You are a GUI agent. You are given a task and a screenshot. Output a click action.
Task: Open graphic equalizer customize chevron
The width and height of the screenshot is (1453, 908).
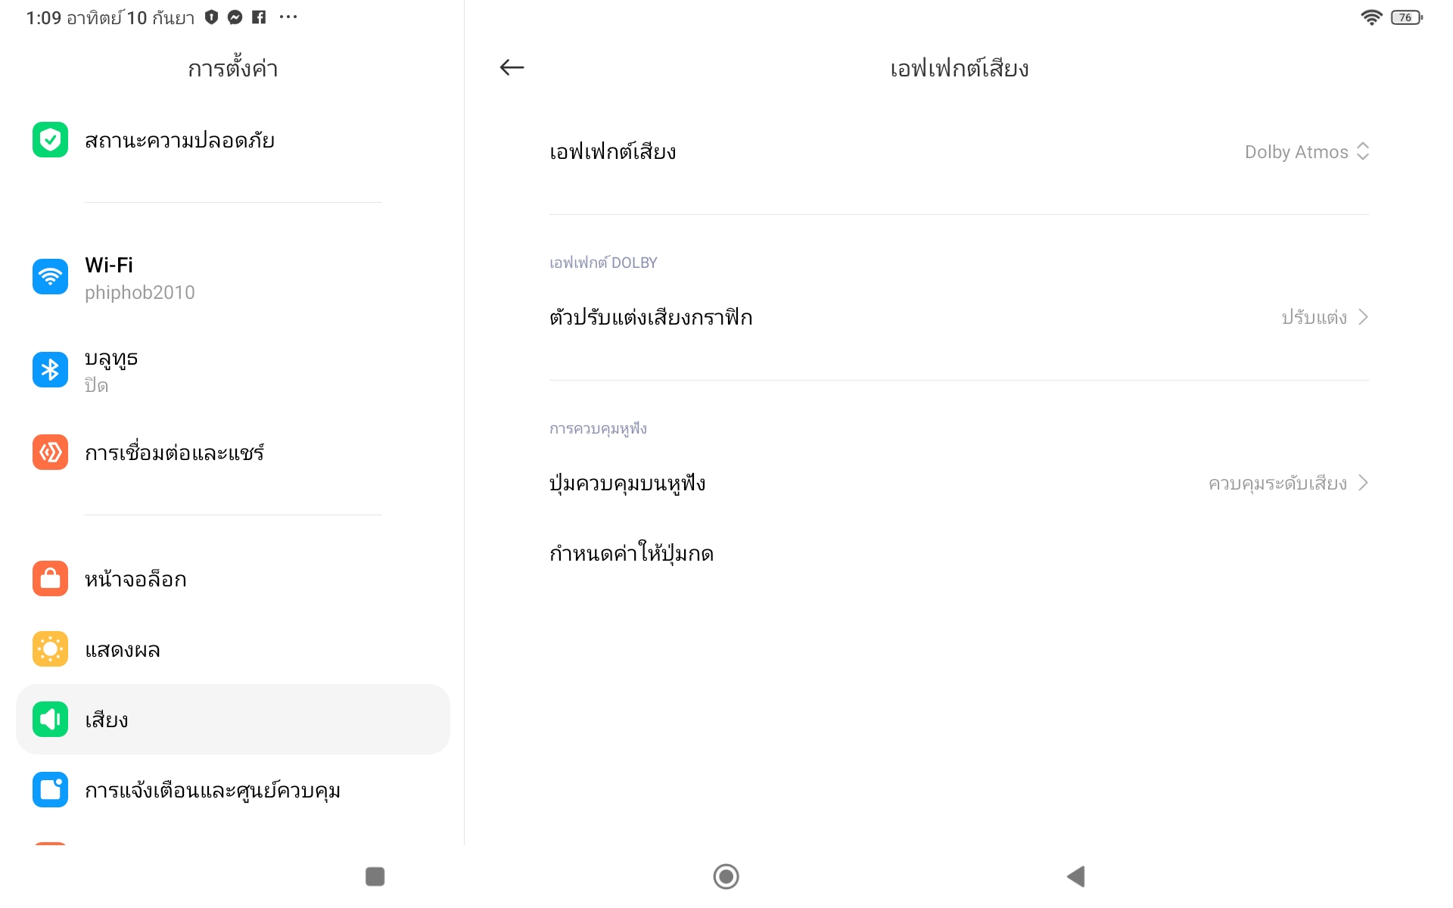point(1363,317)
